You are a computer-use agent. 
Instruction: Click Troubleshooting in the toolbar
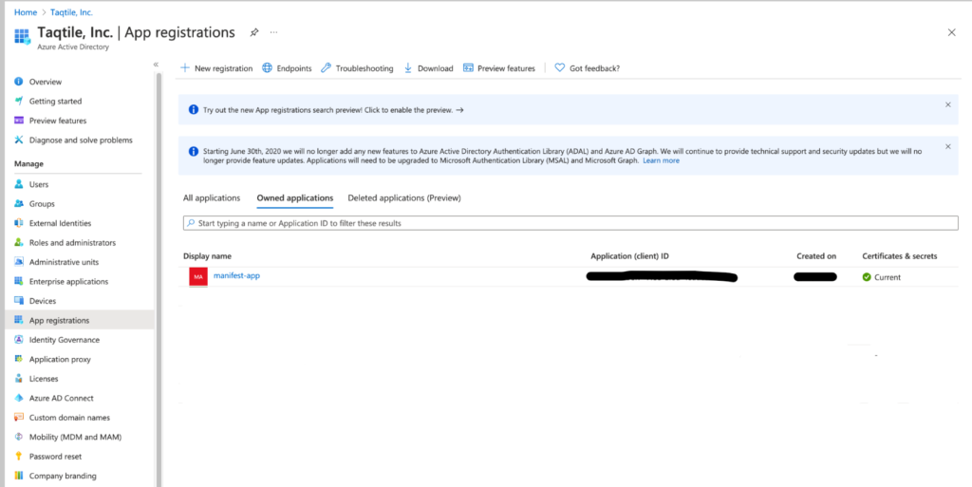pos(357,68)
